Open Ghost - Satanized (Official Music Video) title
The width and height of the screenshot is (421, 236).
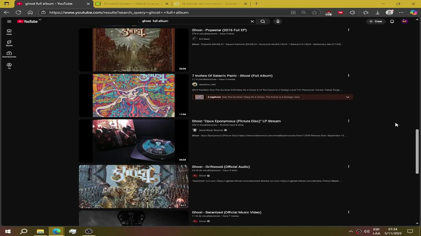pos(227,212)
